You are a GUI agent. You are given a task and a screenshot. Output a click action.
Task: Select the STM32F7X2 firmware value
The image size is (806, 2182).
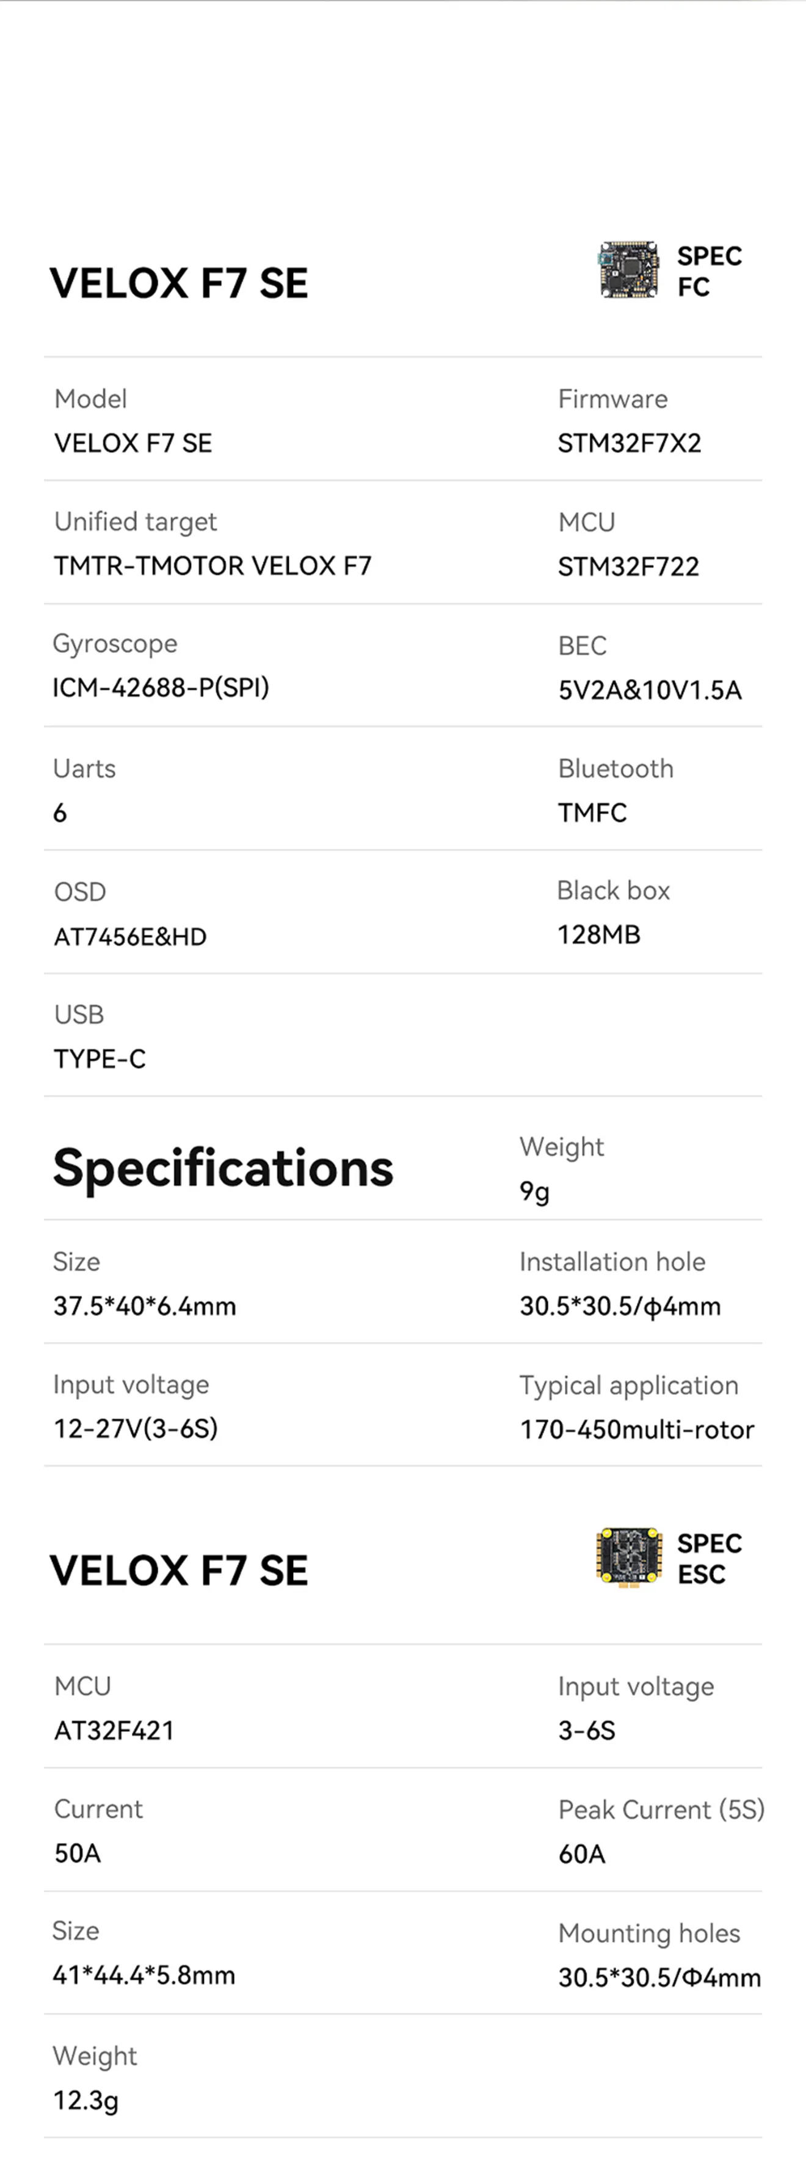pyautogui.click(x=629, y=443)
